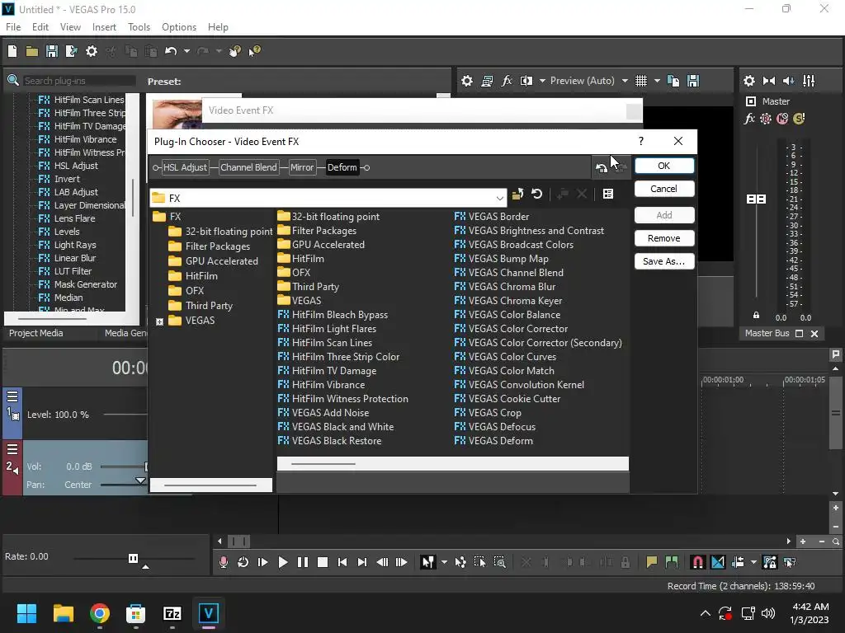
Task: Toggle split screen view in preview
Action: (526, 81)
